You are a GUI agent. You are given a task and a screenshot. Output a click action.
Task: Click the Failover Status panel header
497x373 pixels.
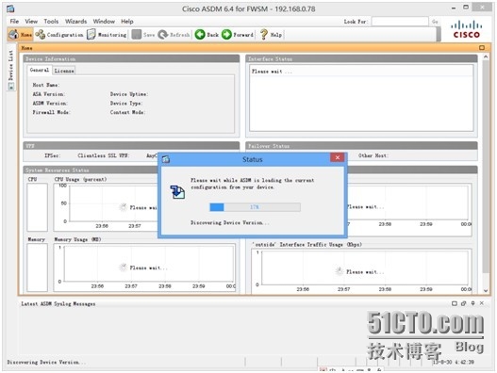[361, 146]
